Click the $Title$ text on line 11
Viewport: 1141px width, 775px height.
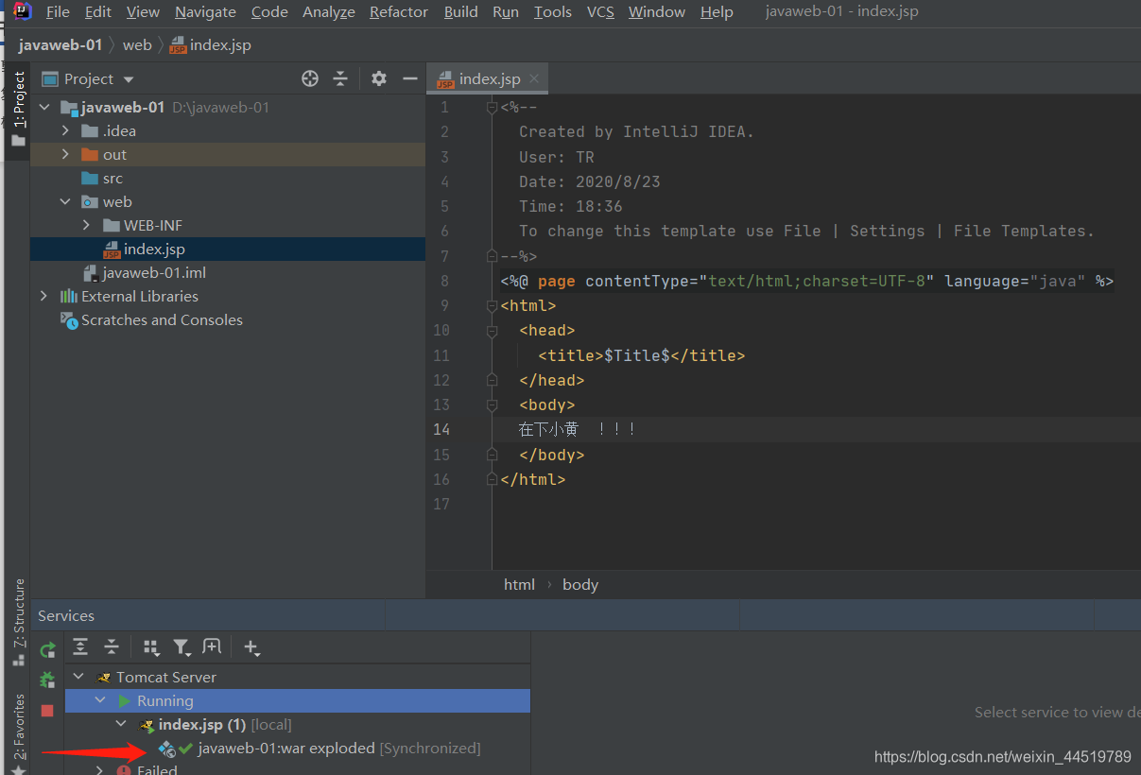pos(636,356)
